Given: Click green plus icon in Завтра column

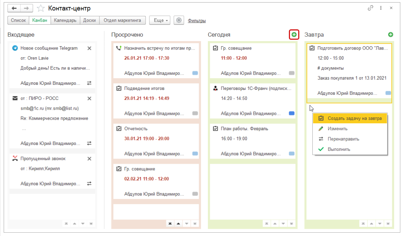Looking at the screenshot, I should (390, 35).
